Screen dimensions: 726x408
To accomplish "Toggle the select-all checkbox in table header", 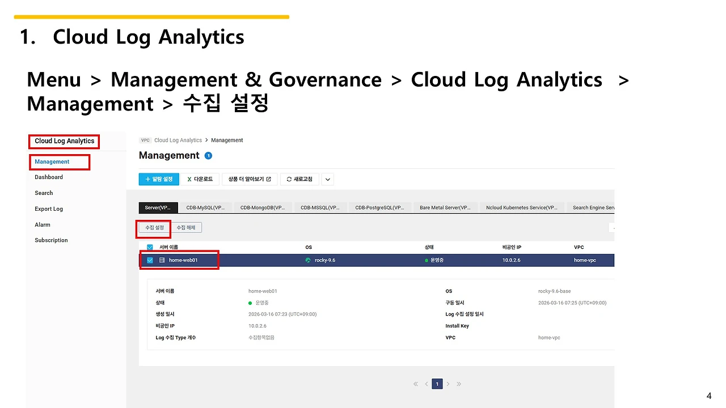I will [x=150, y=247].
